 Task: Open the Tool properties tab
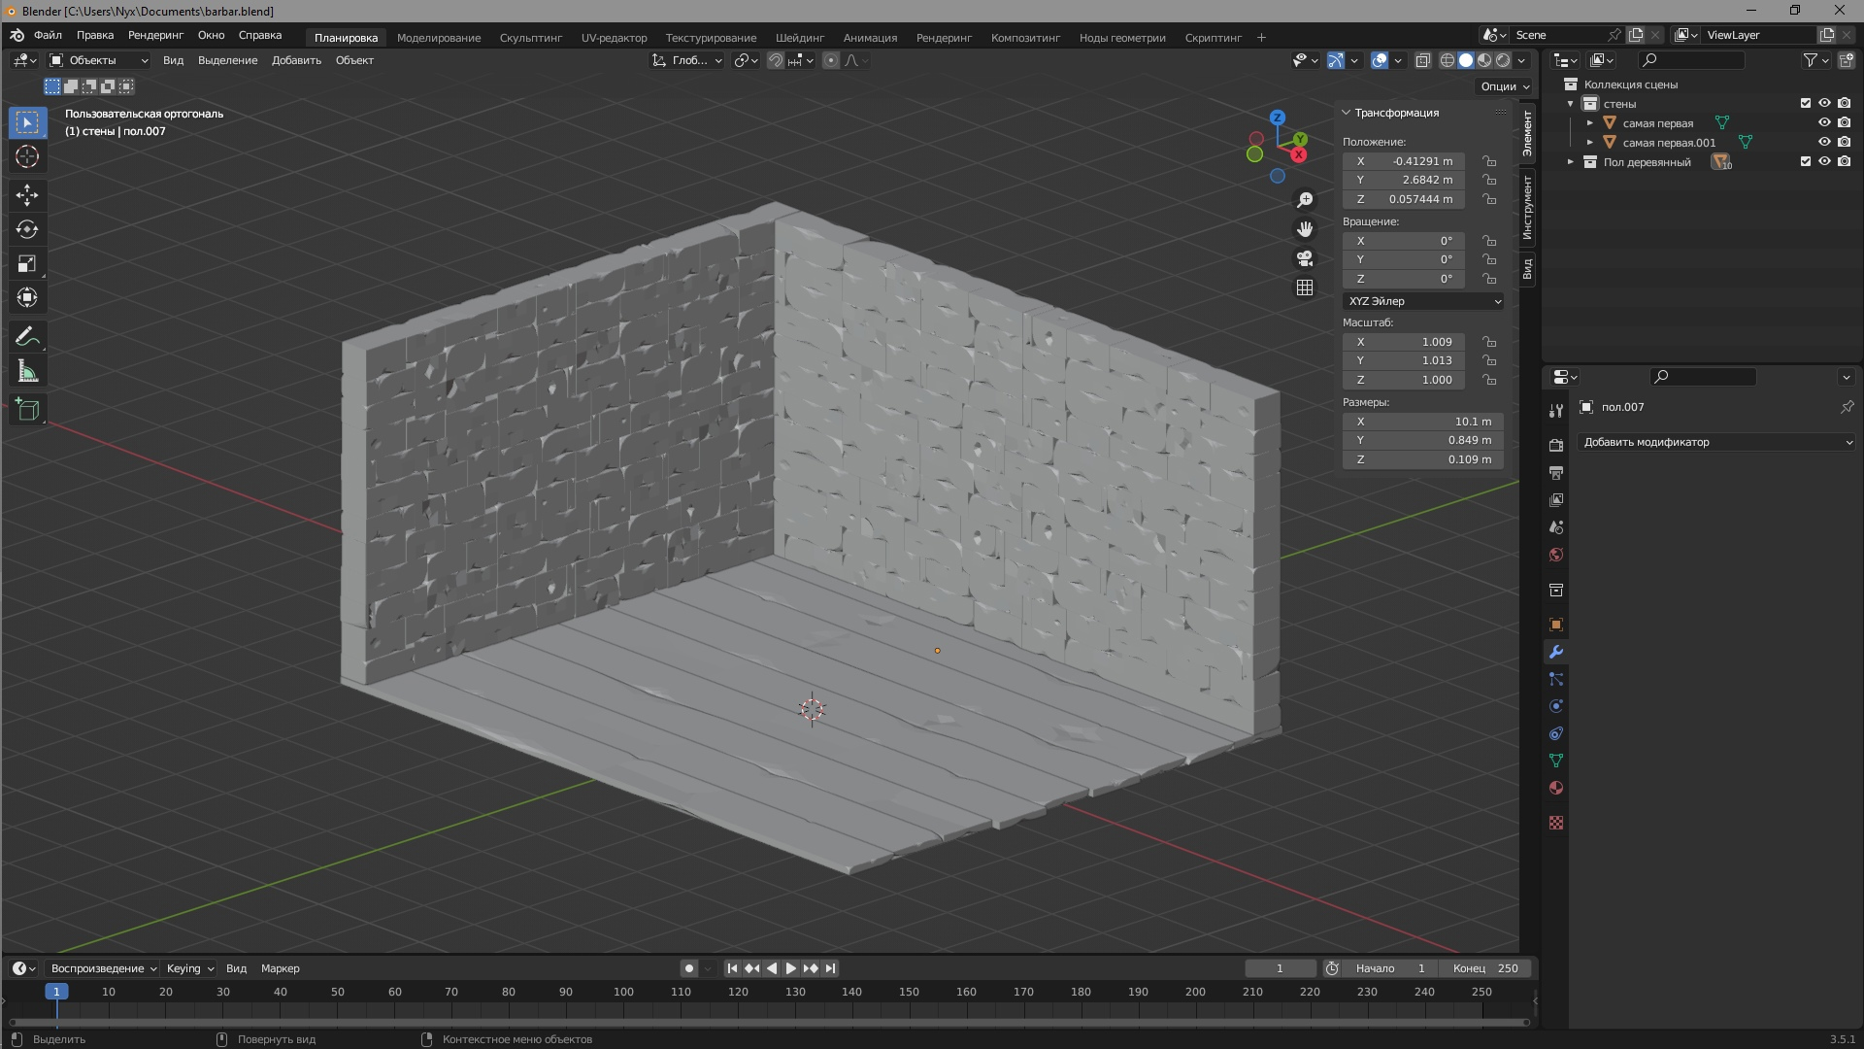(1556, 411)
